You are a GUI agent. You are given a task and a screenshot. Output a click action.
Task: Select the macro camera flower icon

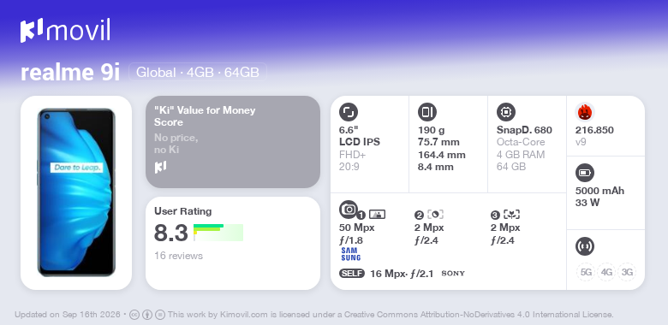pos(511,215)
